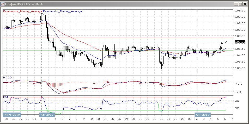Click the MACD indicator panel label
Viewport: 249px width, 124px height.
tap(7, 78)
